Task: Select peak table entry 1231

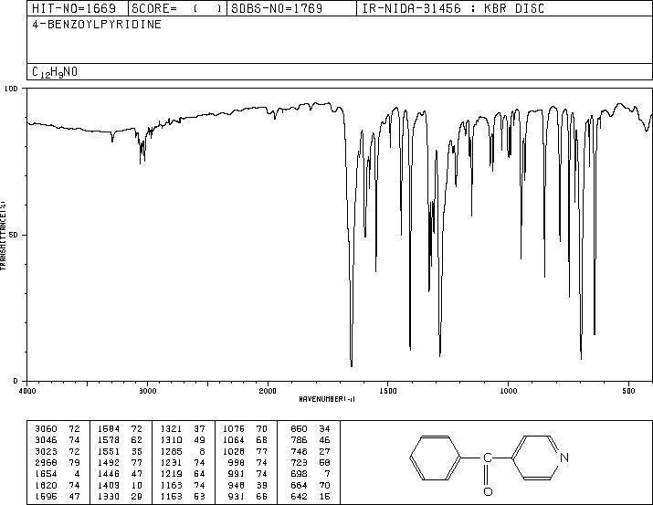Action: point(171,462)
